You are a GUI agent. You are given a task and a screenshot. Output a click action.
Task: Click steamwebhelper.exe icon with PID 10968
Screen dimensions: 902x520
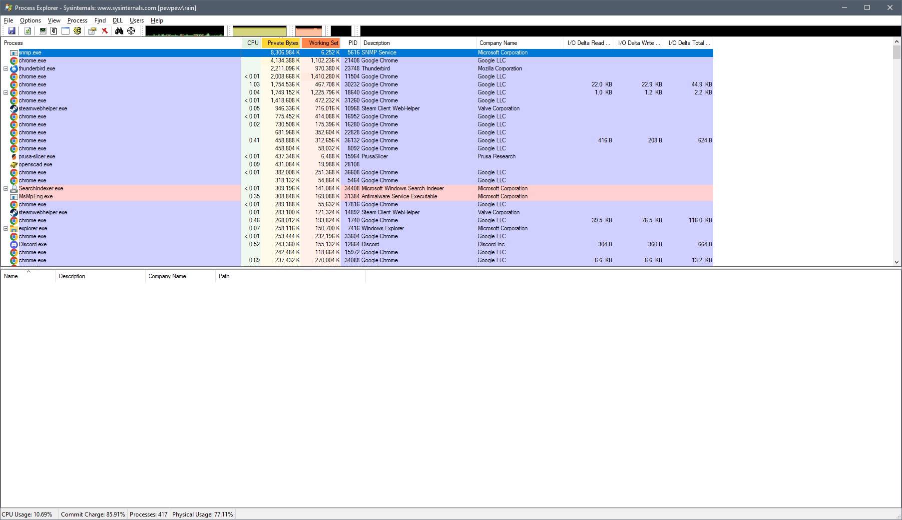coord(14,108)
